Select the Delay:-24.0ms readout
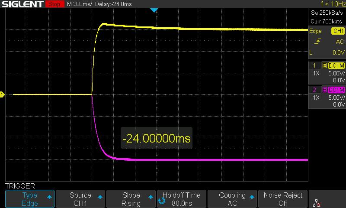 point(113,4)
